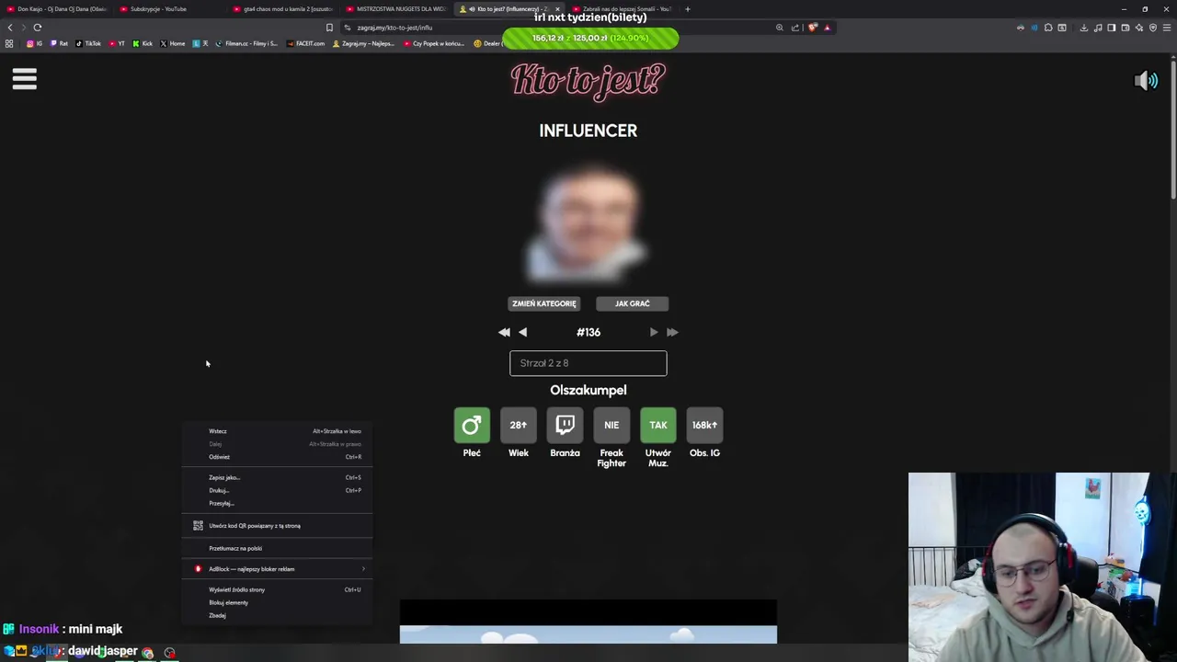Click the share icon in the address bar
The image size is (1177, 662).
pyautogui.click(x=795, y=28)
